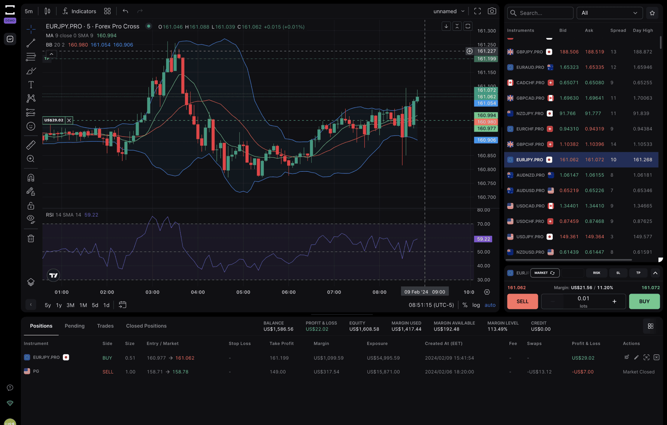This screenshot has height=425, width=667.
Task: Click the trash remove drawings icon
Action: pyautogui.click(x=31, y=238)
